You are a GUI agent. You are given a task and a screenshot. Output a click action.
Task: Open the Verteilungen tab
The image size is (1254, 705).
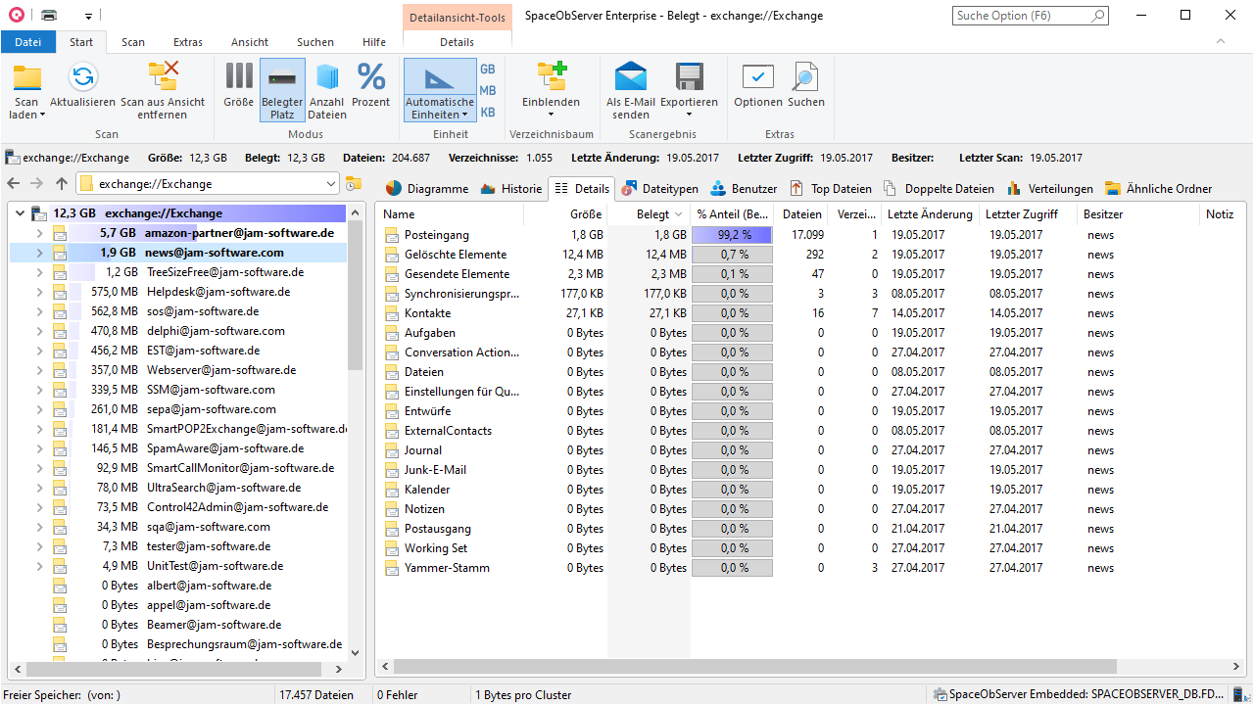(1050, 189)
